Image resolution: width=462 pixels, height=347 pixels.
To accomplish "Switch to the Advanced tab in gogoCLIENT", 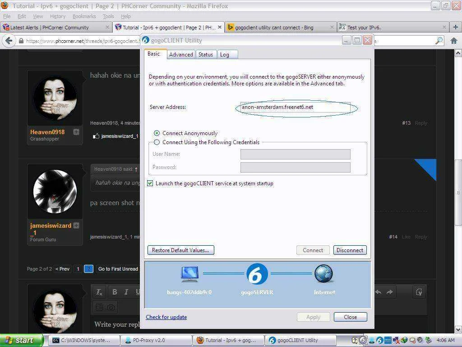I will (181, 55).
